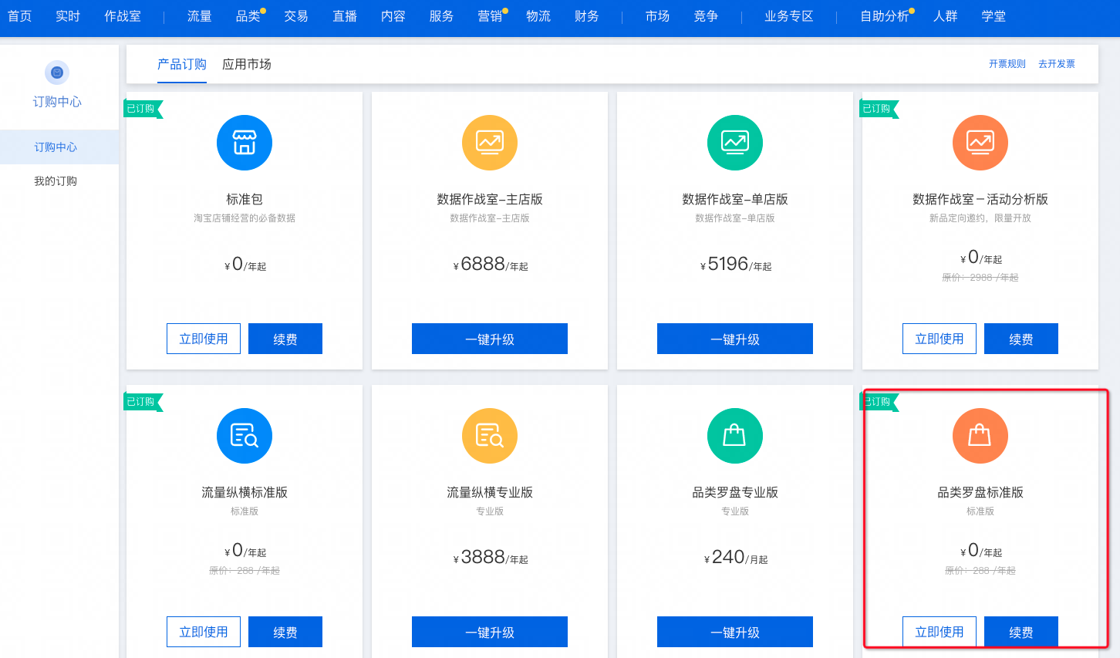Click the green 数据作战室-单店版 chart icon
The image size is (1120, 658).
coord(735,143)
